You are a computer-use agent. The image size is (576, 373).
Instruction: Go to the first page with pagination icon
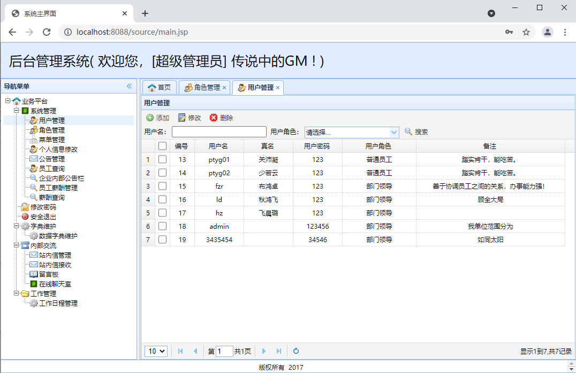(x=180, y=351)
